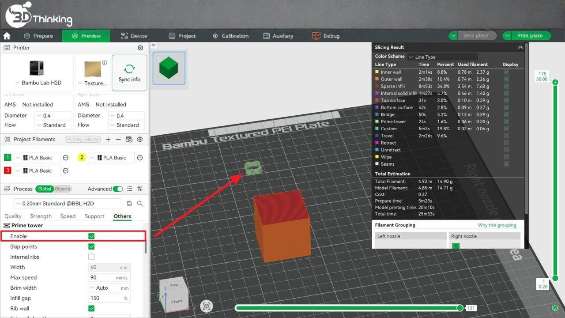Click filament 3 red color swatch
This screenshot has height=318, width=565.
[8, 170]
